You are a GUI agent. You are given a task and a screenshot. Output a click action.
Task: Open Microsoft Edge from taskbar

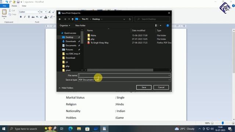coord(70,129)
